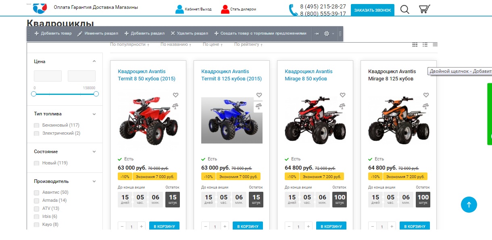Sort products По рейтингу
The height and width of the screenshot is (240, 492).
[x=249, y=45]
